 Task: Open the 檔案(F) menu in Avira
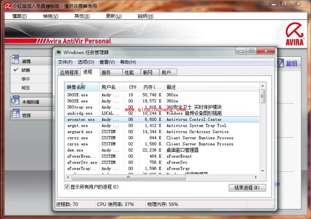pos(20,16)
